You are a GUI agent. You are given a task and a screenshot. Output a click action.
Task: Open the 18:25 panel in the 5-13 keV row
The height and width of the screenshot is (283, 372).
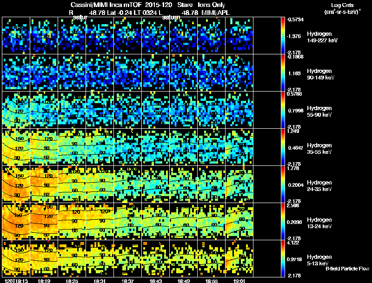coord(72,258)
